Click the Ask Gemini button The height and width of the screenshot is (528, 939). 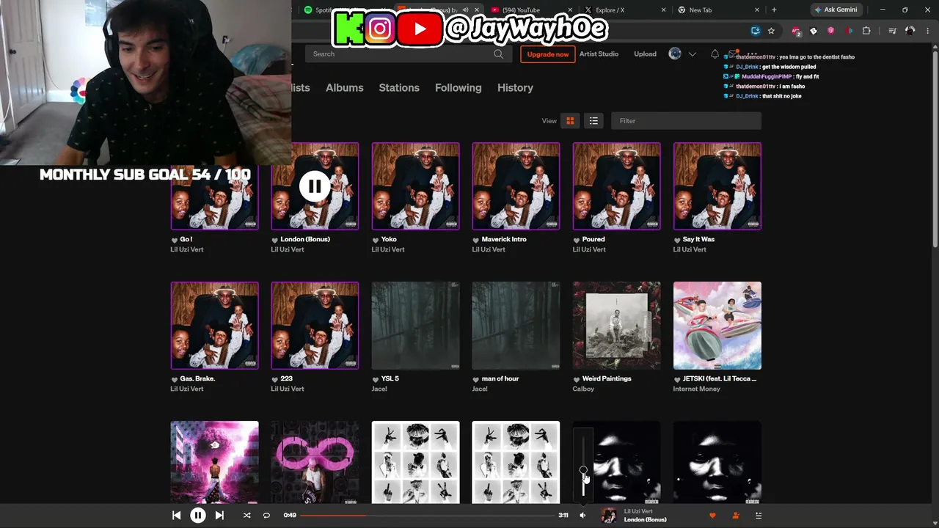[x=836, y=10]
